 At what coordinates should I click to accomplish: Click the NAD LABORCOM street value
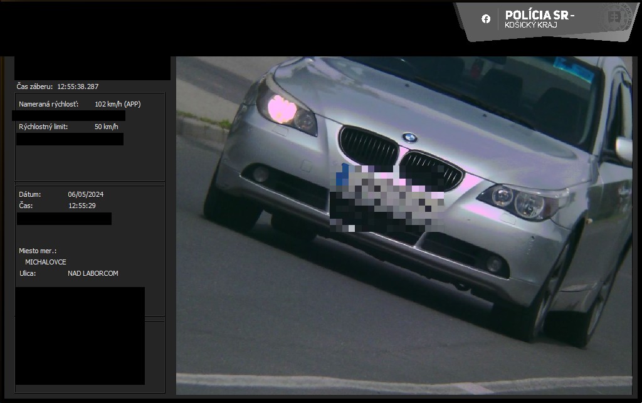pyautogui.click(x=93, y=273)
